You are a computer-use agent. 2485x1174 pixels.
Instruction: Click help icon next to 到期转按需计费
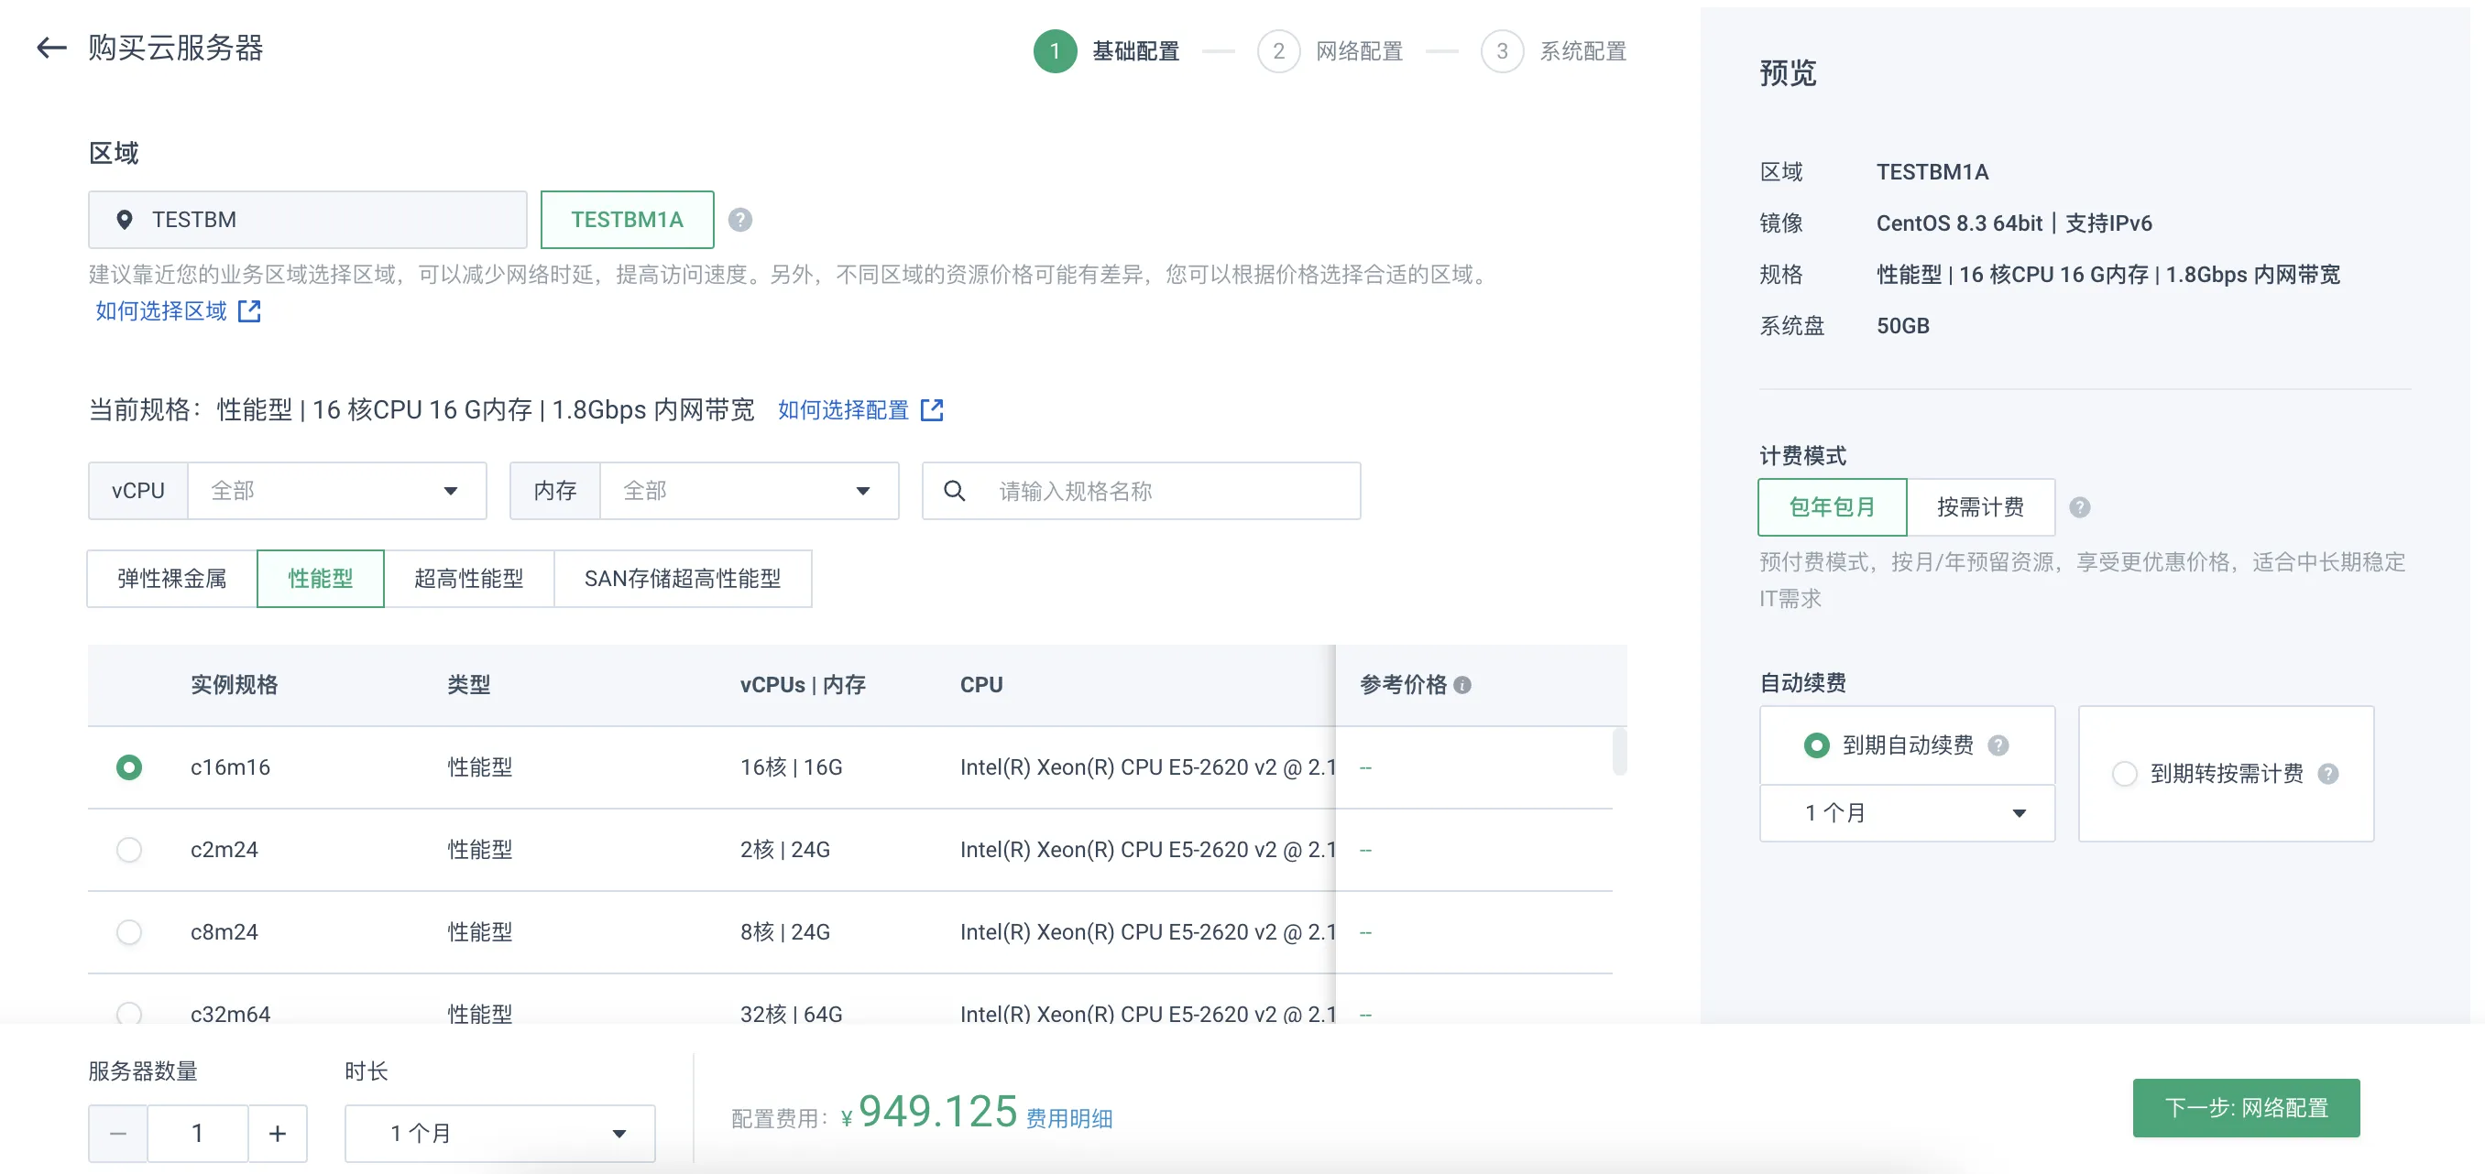[x=2328, y=773]
